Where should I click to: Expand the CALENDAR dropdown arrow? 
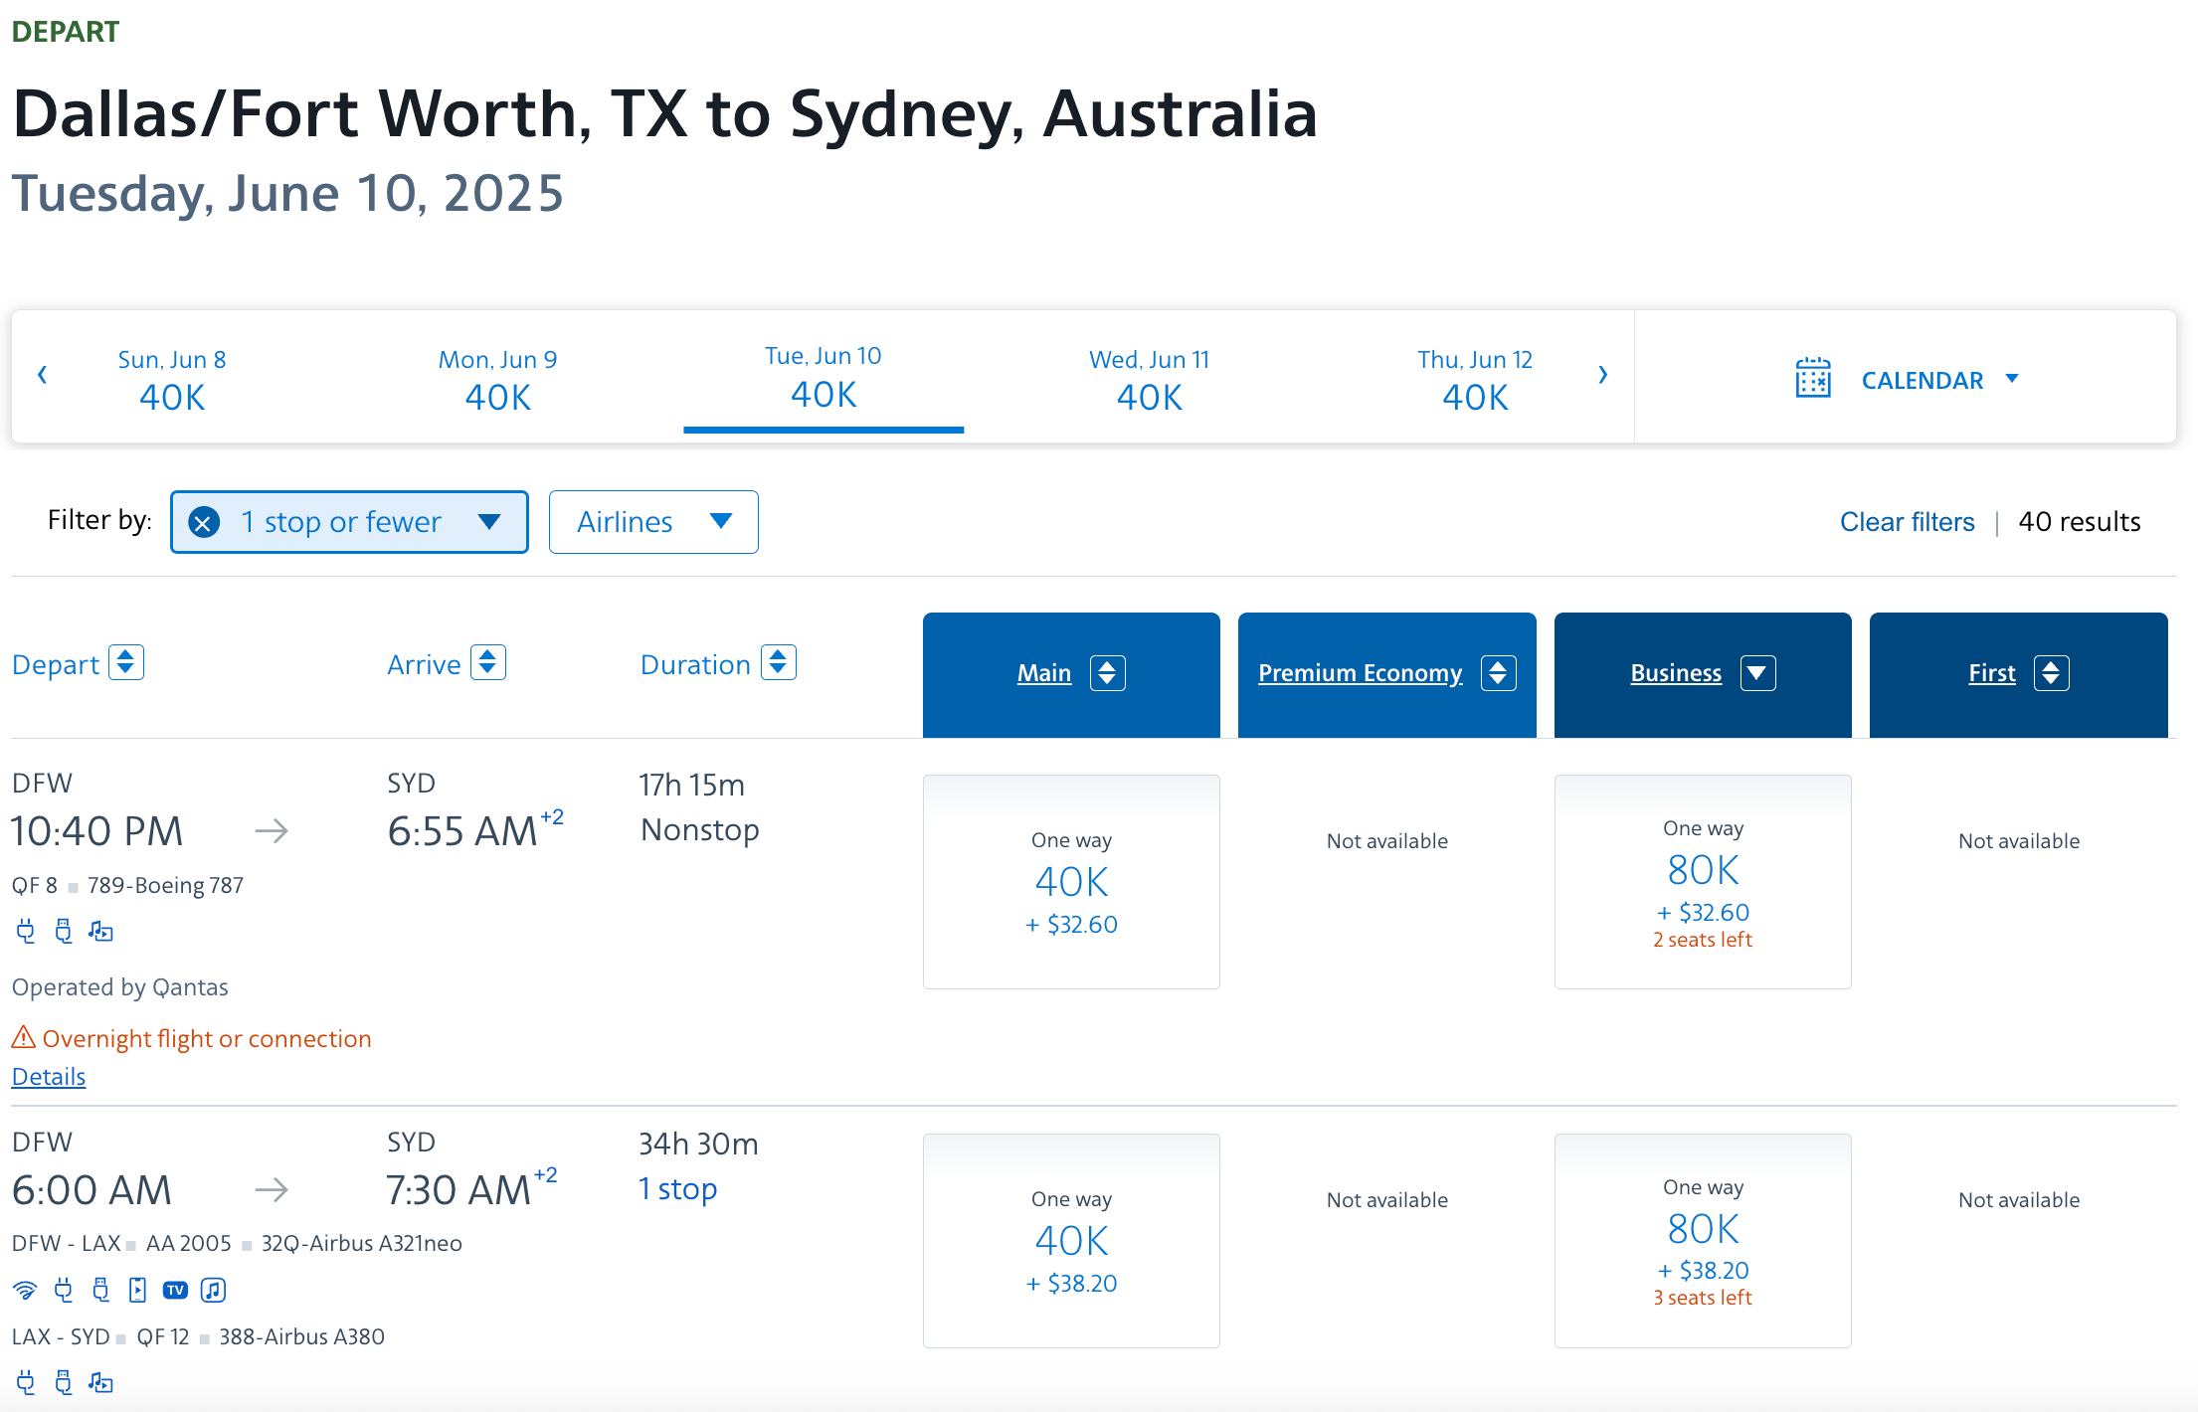(2012, 379)
